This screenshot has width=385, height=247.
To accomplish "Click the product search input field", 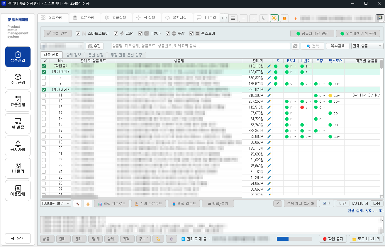I will (201, 46).
